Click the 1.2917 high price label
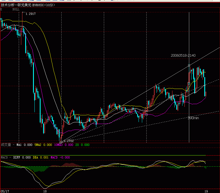The height and width of the screenshot is (193, 220). 31,13
